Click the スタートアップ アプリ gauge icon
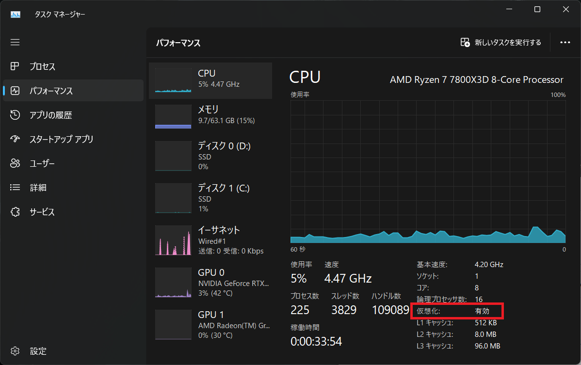Screen dimensions: 581x365 pos(15,139)
